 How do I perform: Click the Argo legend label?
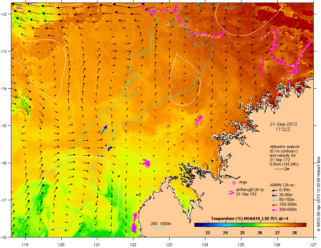243,182
